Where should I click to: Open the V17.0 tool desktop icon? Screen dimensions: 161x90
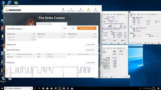tap(3, 80)
